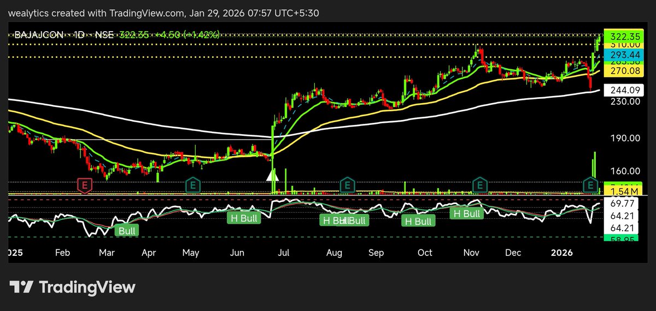Click the Jul label on time axis
Image resolution: width=656 pixels, height=311 pixels.
pyautogui.click(x=284, y=253)
